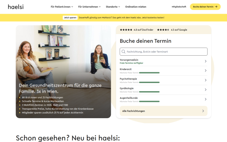
Task: Open the Ordination mieten page
Action: [136, 7]
